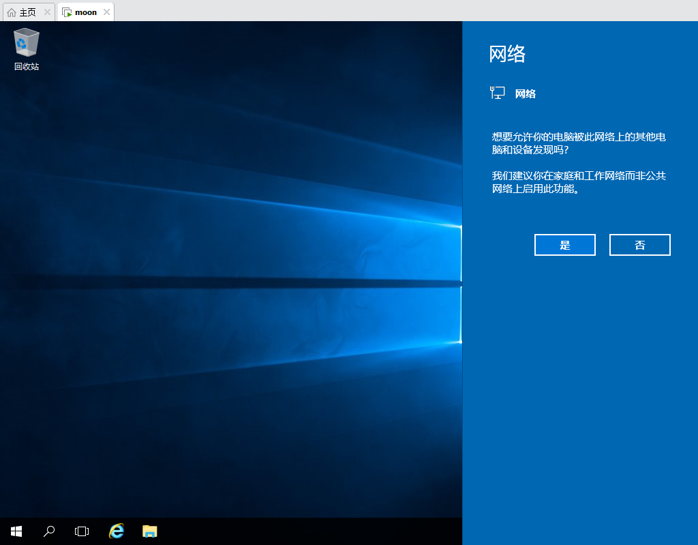Click the home icon on 主页 tab

pos(12,12)
